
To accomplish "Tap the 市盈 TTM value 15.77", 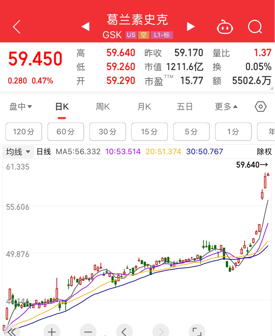I will point(192,81).
